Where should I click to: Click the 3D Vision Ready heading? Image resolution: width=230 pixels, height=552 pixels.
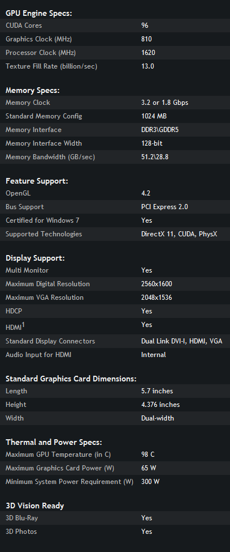click(35, 506)
